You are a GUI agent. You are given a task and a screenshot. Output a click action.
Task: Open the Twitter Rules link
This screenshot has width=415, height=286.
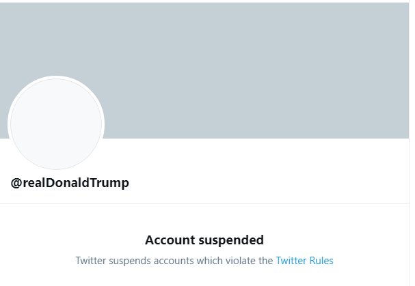[x=304, y=261]
